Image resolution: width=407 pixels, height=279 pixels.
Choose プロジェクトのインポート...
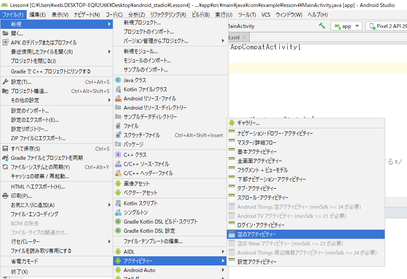pos(171,32)
